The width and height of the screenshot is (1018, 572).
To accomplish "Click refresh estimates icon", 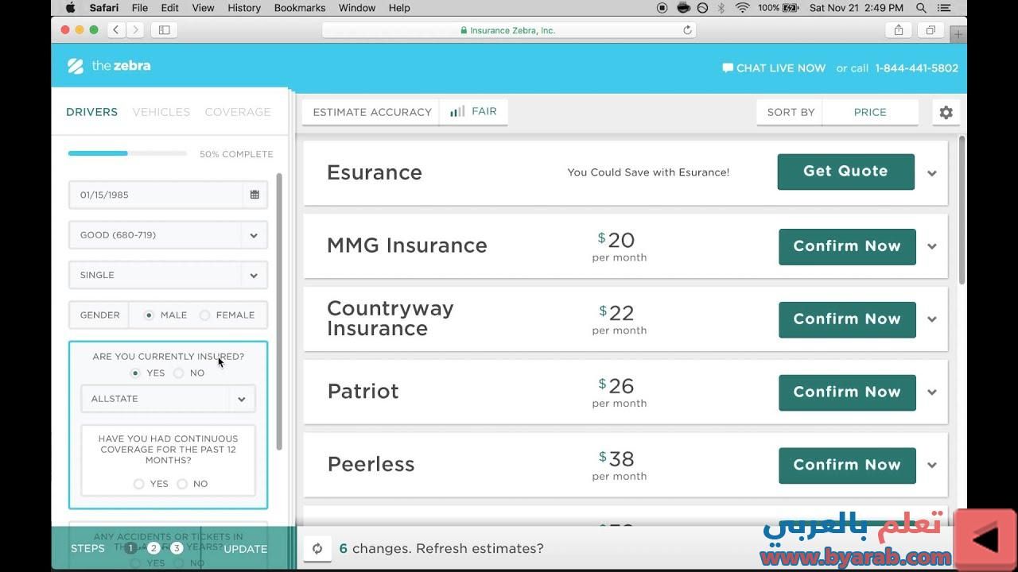I will (x=317, y=549).
